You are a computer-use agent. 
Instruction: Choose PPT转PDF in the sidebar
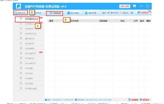pyautogui.click(x=28, y=58)
